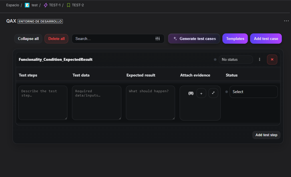Click the What should happen textarea
291x177 pixels.
pyautogui.click(x=150, y=103)
